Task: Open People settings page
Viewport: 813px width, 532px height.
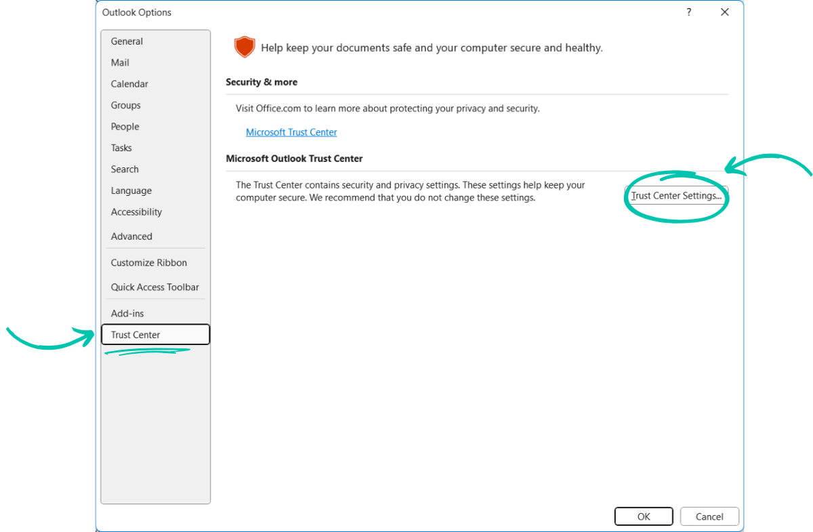Action: pyautogui.click(x=125, y=126)
